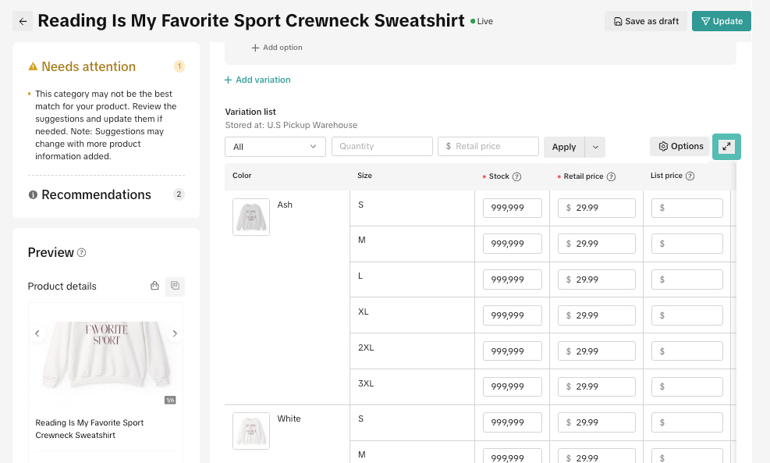Open the Options settings button
770x463 pixels.
tap(680, 147)
